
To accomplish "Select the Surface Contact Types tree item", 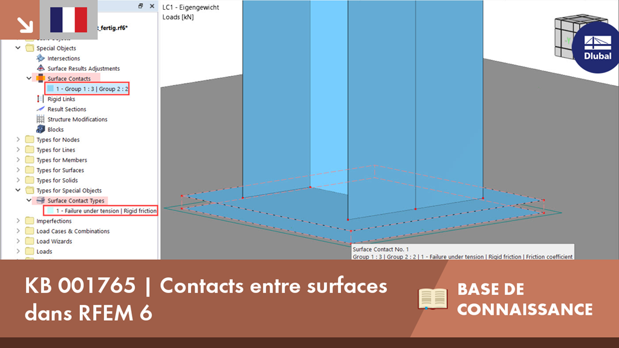I will [x=76, y=201].
